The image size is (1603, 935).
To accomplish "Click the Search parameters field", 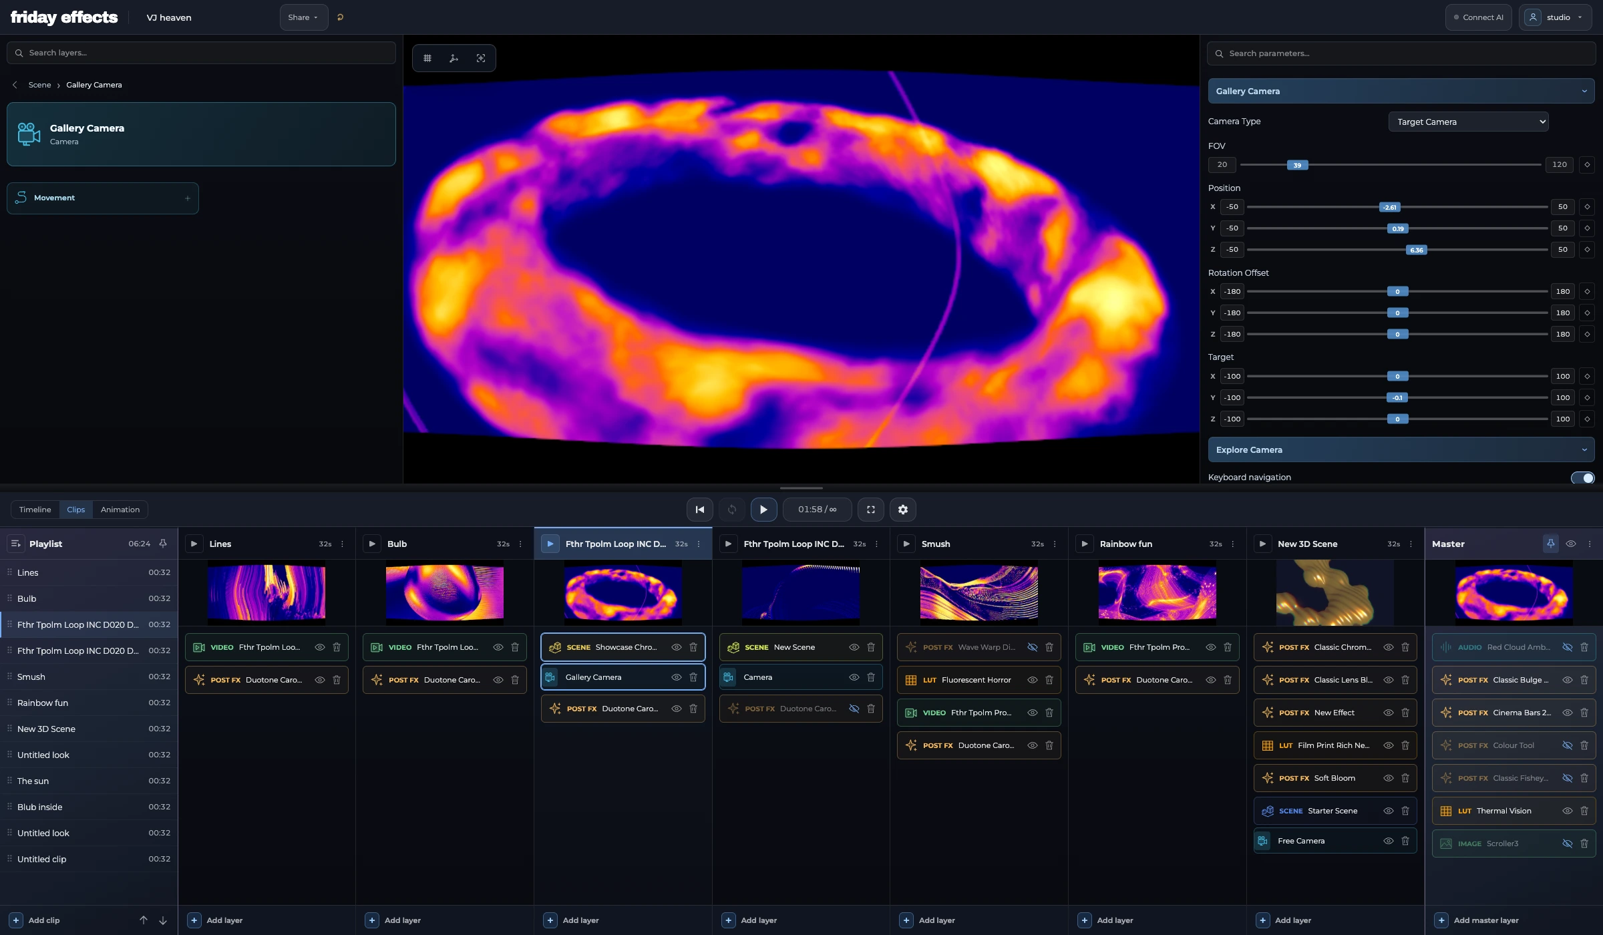I will [1401, 53].
